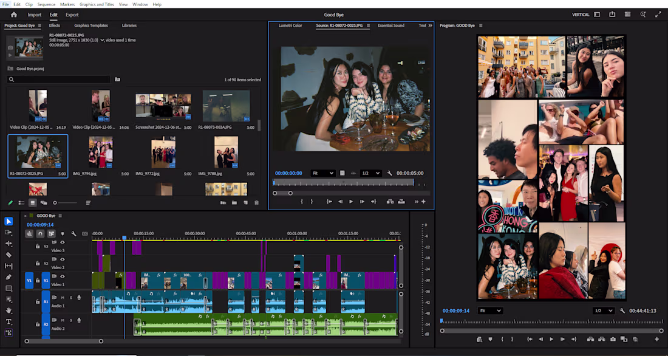The width and height of the screenshot is (668, 356).
Task: Click the Program monitor settings wrench
Action: [x=622, y=311]
